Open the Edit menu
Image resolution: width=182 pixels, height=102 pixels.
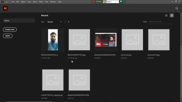tap(18, 2)
